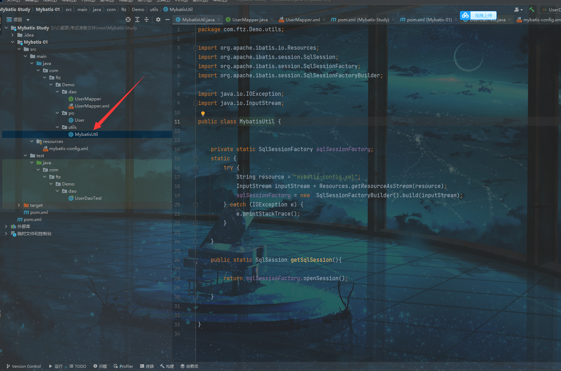Open the TODO tool window

point(78,366)
